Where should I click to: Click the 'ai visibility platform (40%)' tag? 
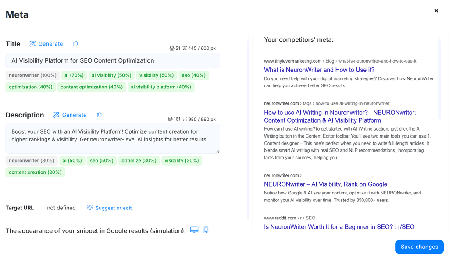coord(161,87)
